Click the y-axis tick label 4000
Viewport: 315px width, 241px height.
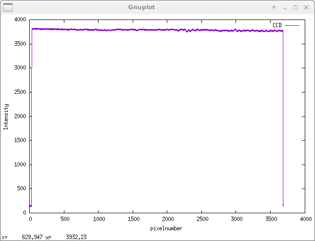(20, 19)
